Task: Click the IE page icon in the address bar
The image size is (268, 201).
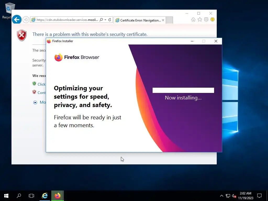Action: 33,20
